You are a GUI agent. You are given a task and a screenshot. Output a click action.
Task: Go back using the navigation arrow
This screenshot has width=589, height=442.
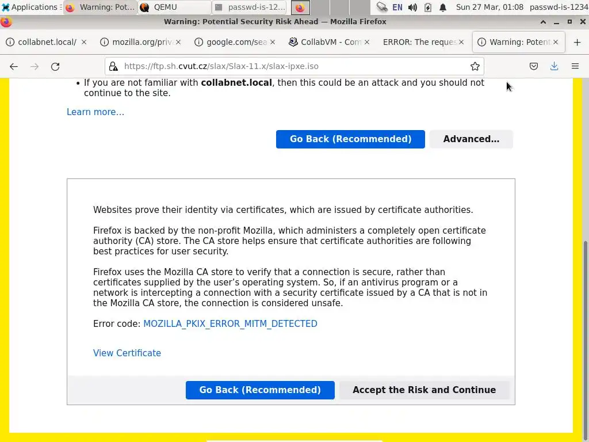[14, 67]
